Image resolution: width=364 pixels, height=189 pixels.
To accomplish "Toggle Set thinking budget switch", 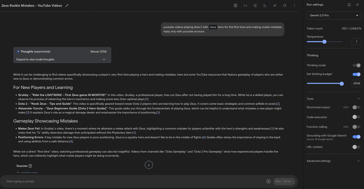I will click(356, 74).
